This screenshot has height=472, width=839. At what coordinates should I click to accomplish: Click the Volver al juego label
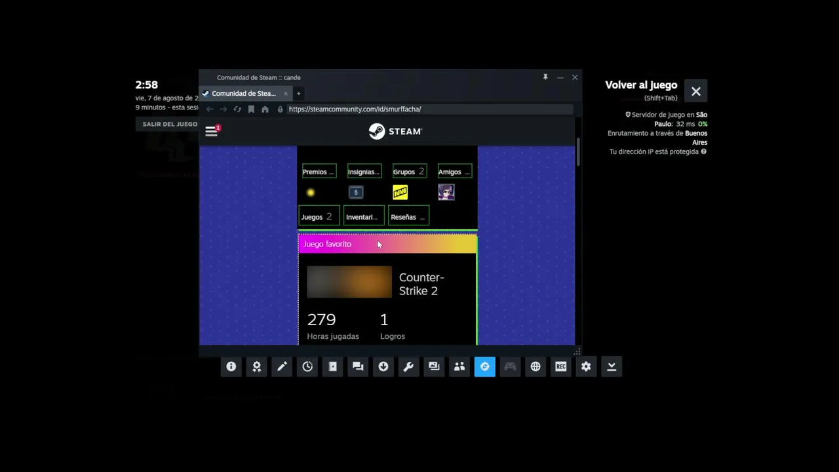(641, 85)
